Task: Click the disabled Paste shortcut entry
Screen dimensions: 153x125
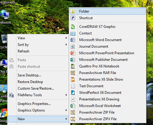Action: point(38,67)
